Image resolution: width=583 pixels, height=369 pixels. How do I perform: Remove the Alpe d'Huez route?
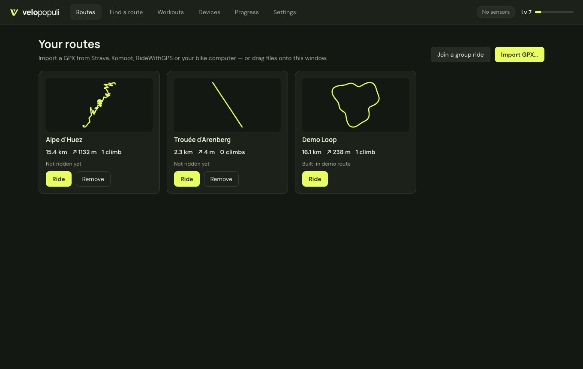click(93, 179)
